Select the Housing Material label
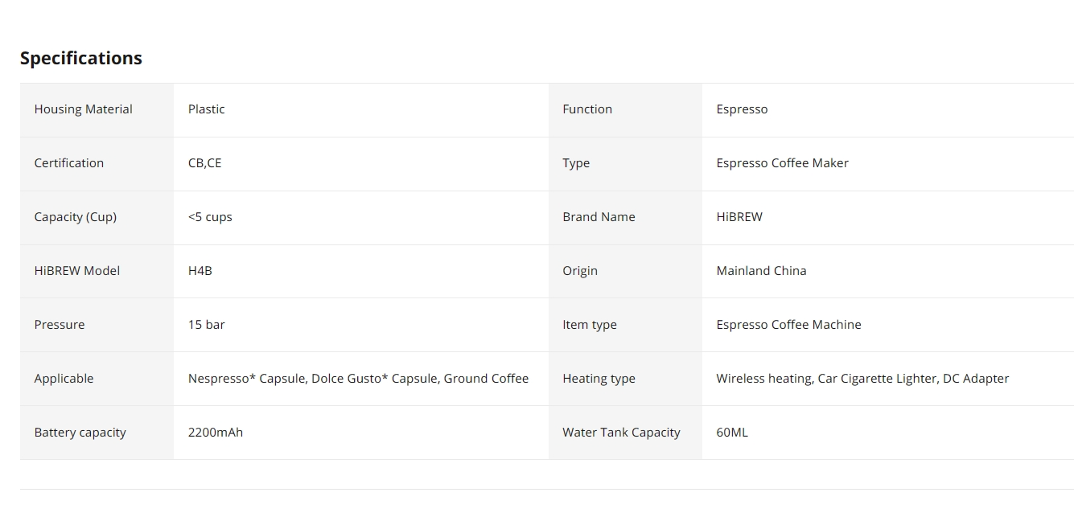The width and height of the screenshot is (1074, 521). 83,109
